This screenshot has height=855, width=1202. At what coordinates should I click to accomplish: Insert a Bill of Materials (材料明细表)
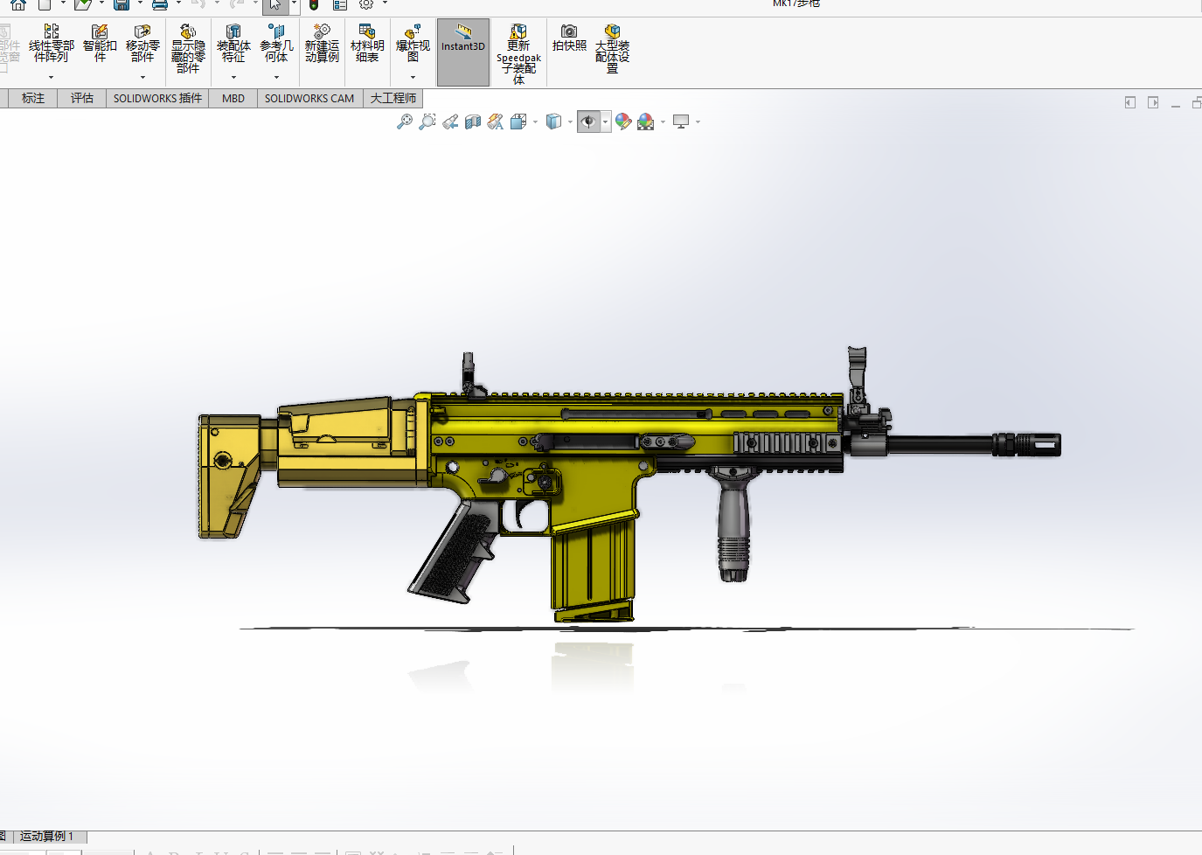tap(367, 44)
